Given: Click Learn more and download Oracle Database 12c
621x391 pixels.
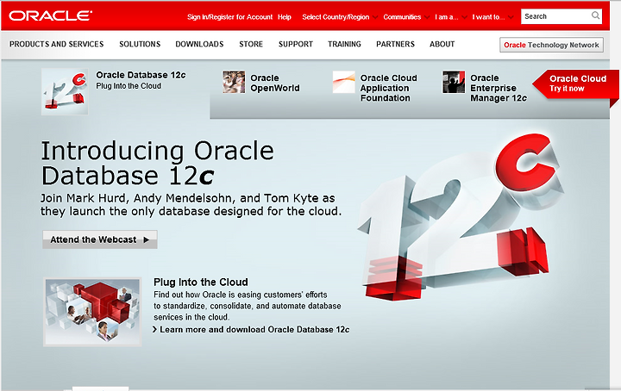Looking at the screenshot, I should coord(254,329).
